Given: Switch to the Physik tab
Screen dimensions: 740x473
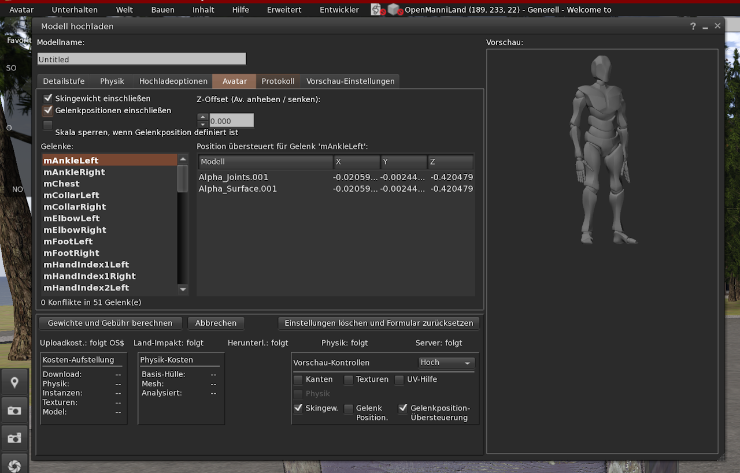Looking at the screenshot, I should [x=112, y=81].
